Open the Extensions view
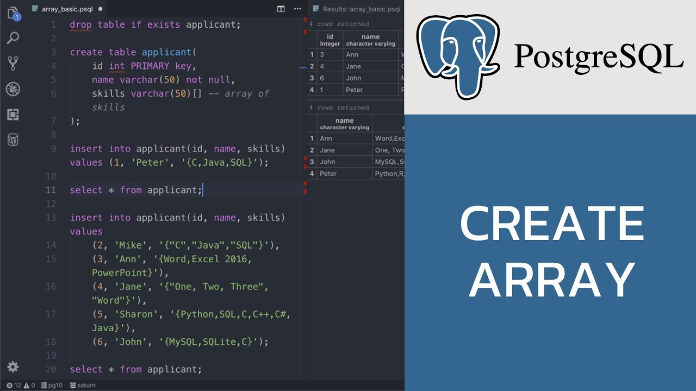Screen dimensions: 696x391 point(13,115)
